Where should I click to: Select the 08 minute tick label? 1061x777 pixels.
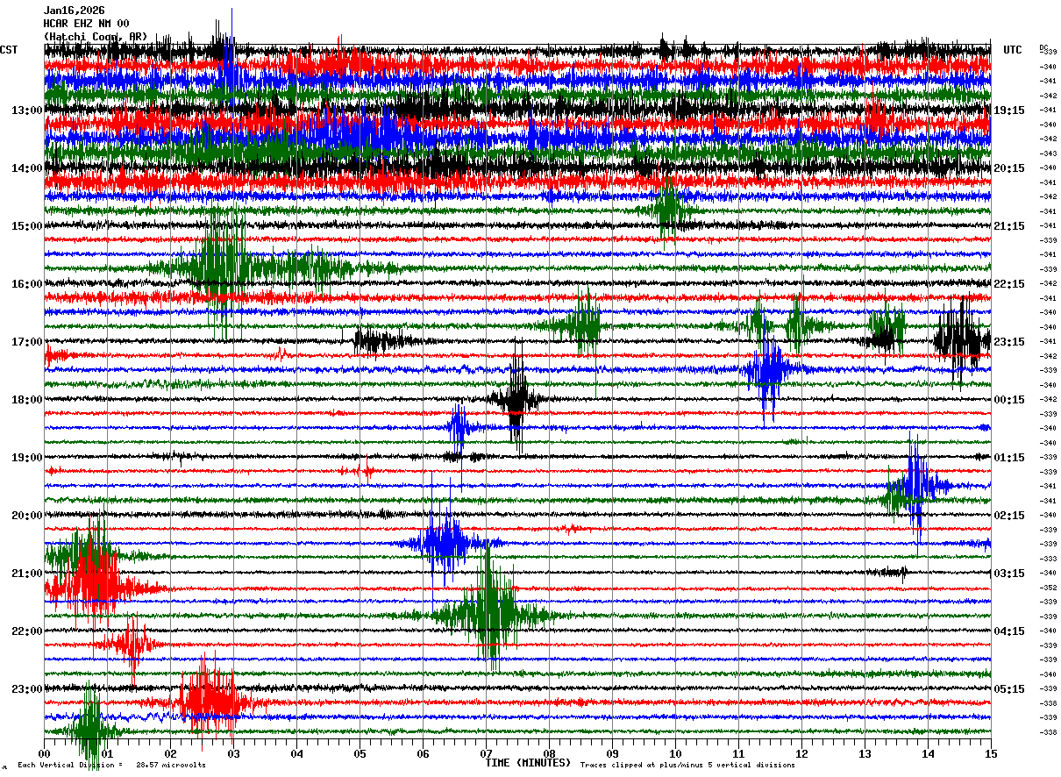click(x=549, y=754)
